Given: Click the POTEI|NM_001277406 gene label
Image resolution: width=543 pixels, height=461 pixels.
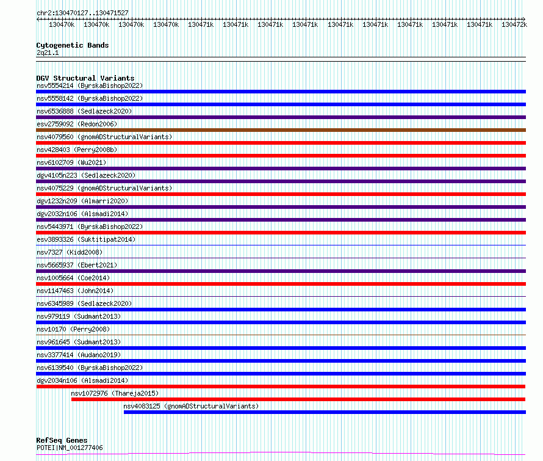Looking at the screenshot, I should (70, 448).
